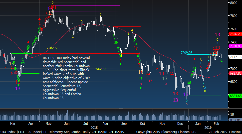Screen dimensions: 242x134
Task: Click the red down arrow in January 2019
Action: click(x=195, y=59)
